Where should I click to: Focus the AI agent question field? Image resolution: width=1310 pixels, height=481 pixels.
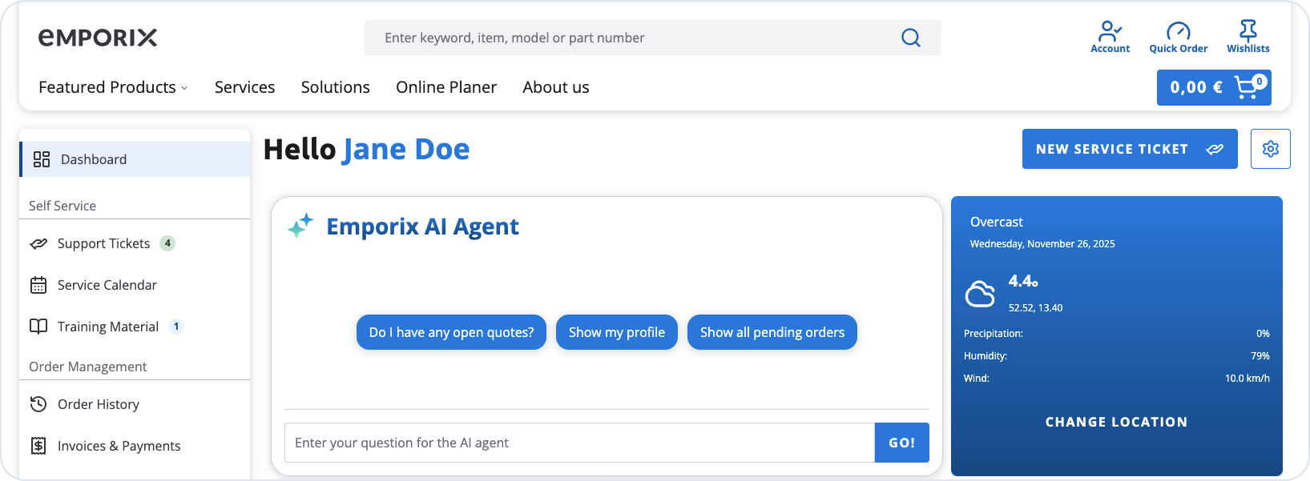[x=579, y=443]
